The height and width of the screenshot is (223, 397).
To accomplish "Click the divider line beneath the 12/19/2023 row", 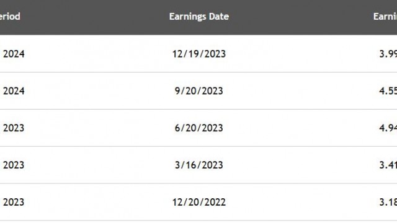I will [198, 72].
